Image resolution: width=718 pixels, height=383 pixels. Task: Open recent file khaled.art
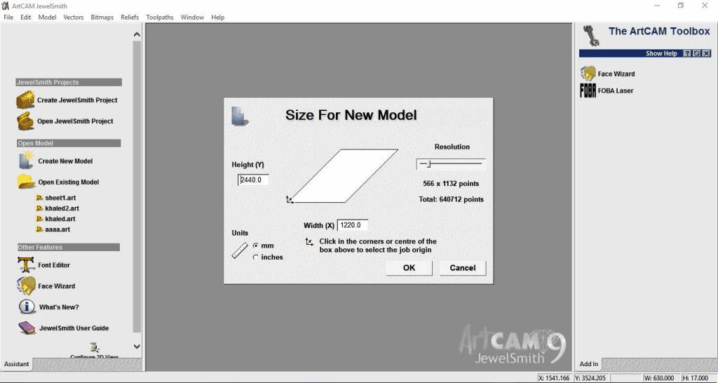(60, 219)
